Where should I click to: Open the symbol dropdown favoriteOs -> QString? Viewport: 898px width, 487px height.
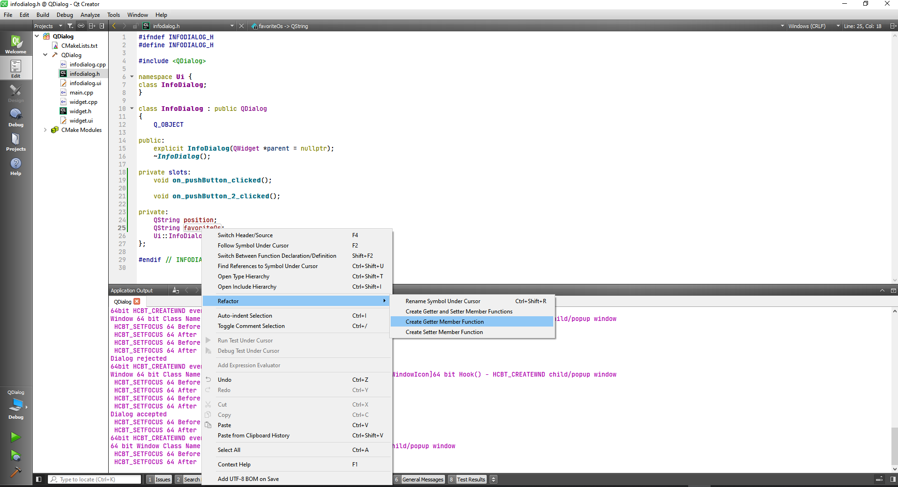pos(518,26)
